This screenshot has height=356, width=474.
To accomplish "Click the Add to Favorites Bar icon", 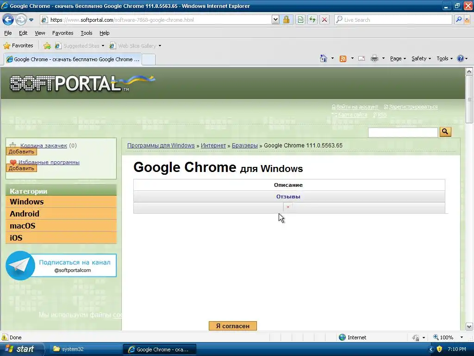I will tap(47, 46).
